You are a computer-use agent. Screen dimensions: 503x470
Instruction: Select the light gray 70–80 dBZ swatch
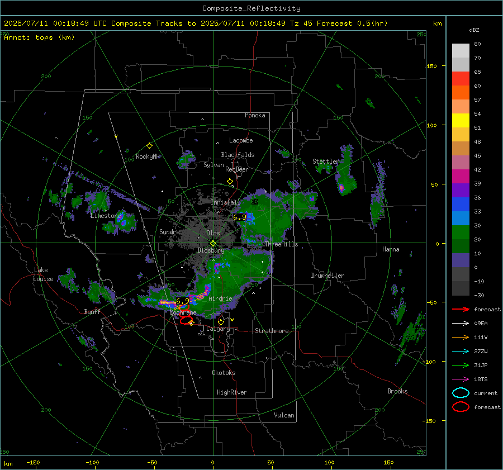click(461, 51)
